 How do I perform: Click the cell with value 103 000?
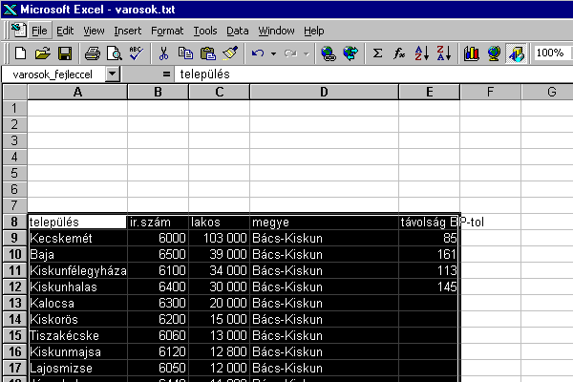pyautogui.click(x=219, y=238)
